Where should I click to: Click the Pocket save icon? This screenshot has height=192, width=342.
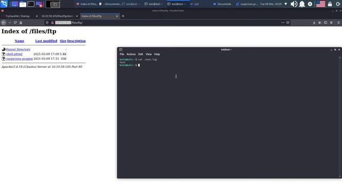288,22
